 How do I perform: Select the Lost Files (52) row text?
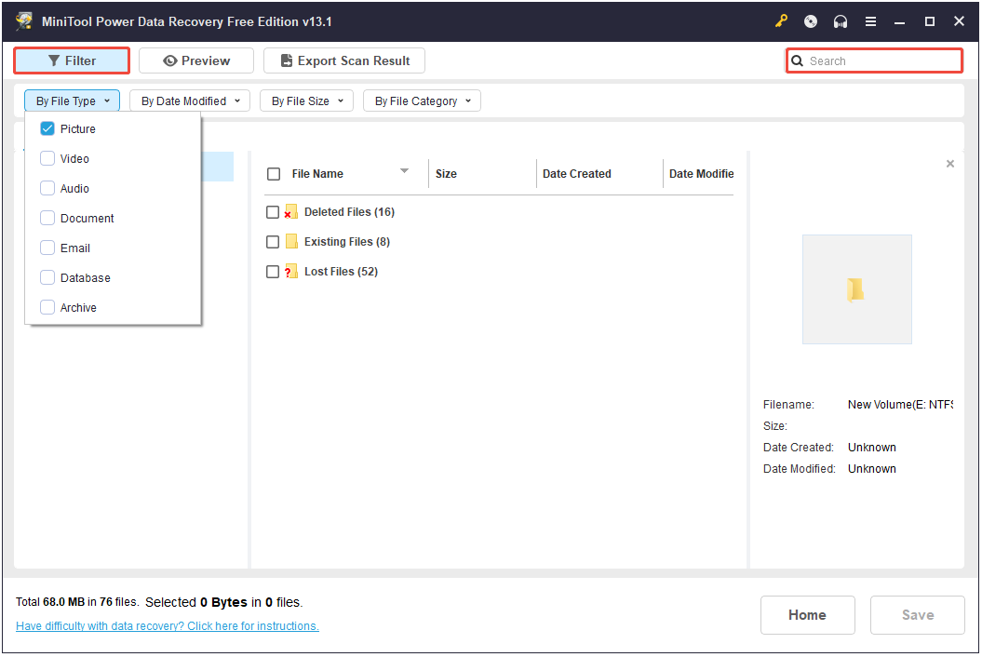342,271
